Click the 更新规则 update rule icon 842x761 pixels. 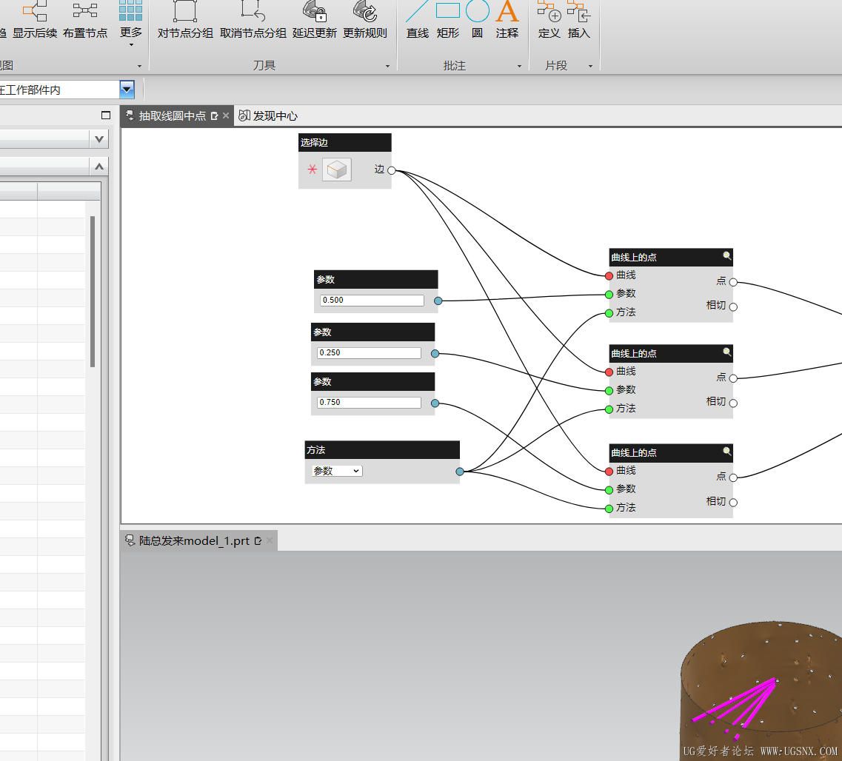365,11
